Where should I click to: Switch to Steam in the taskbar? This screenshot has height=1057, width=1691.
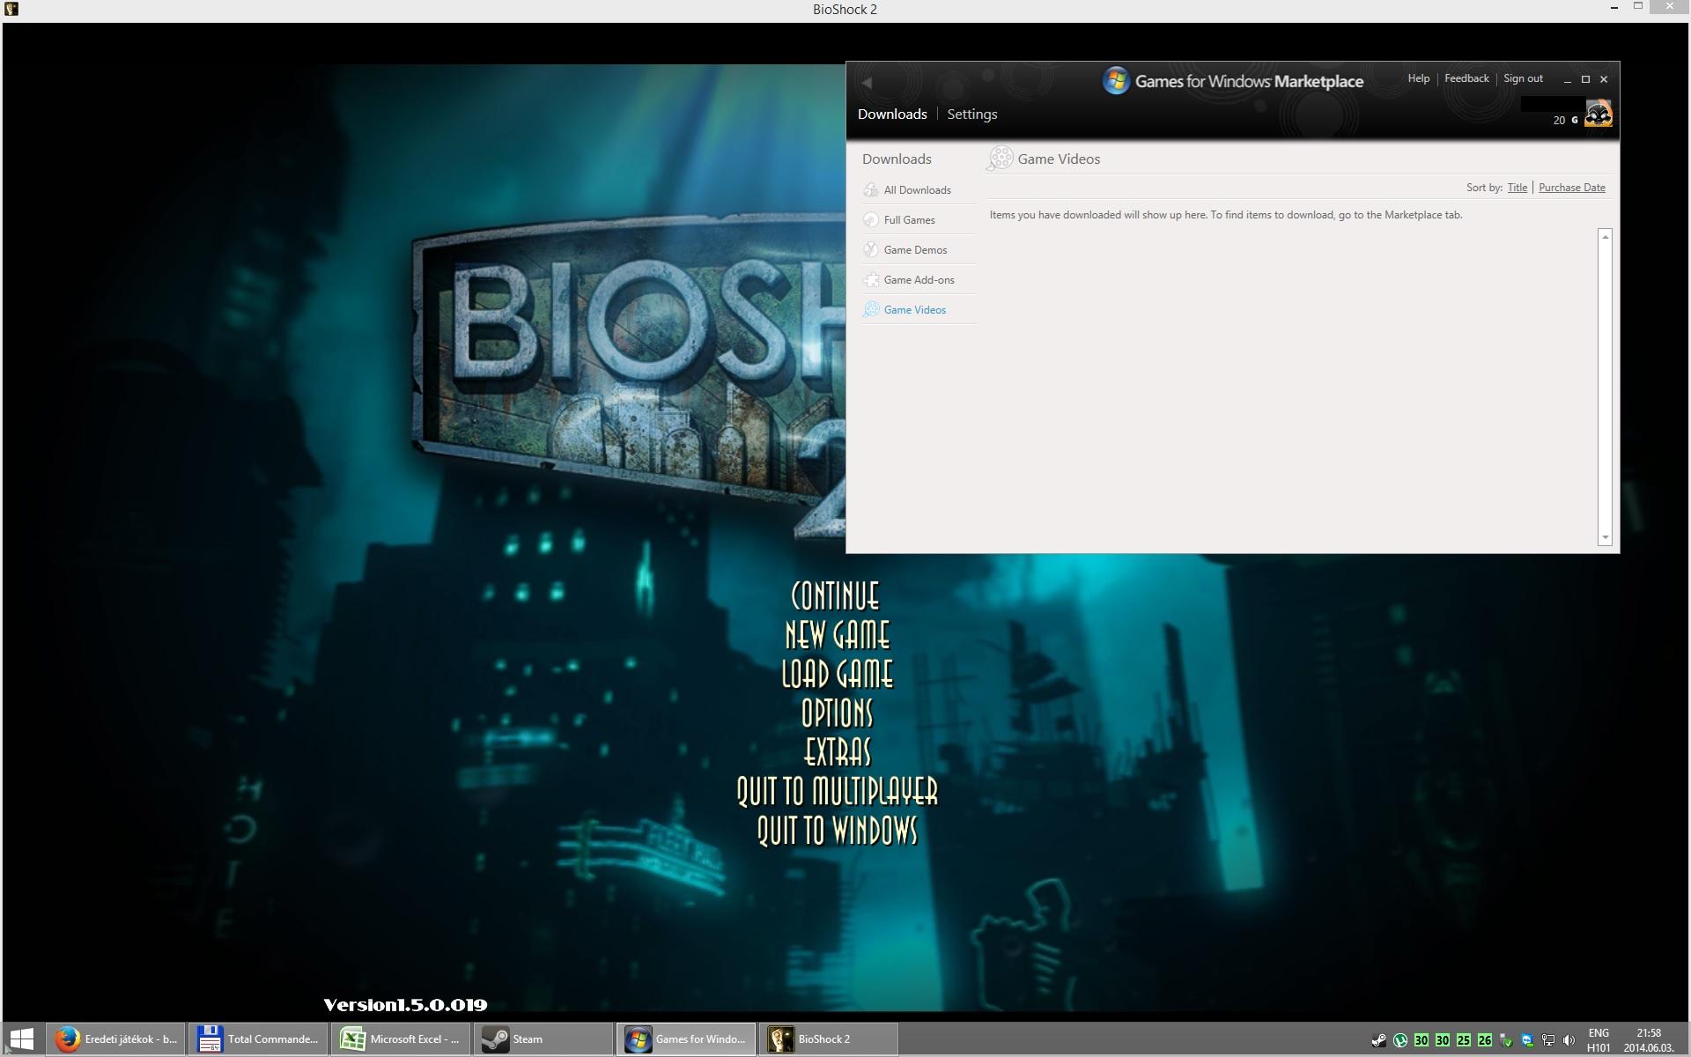pyautogui.click(x=543, y=1039)
